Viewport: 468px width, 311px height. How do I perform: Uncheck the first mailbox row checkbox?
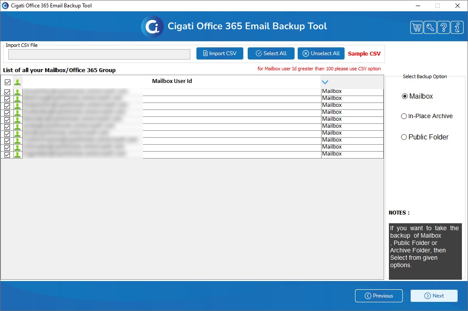tap(7, 92)
